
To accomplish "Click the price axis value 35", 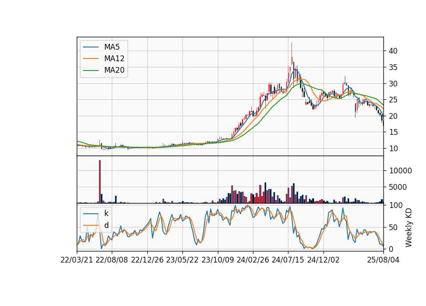I will coord(393,67).
